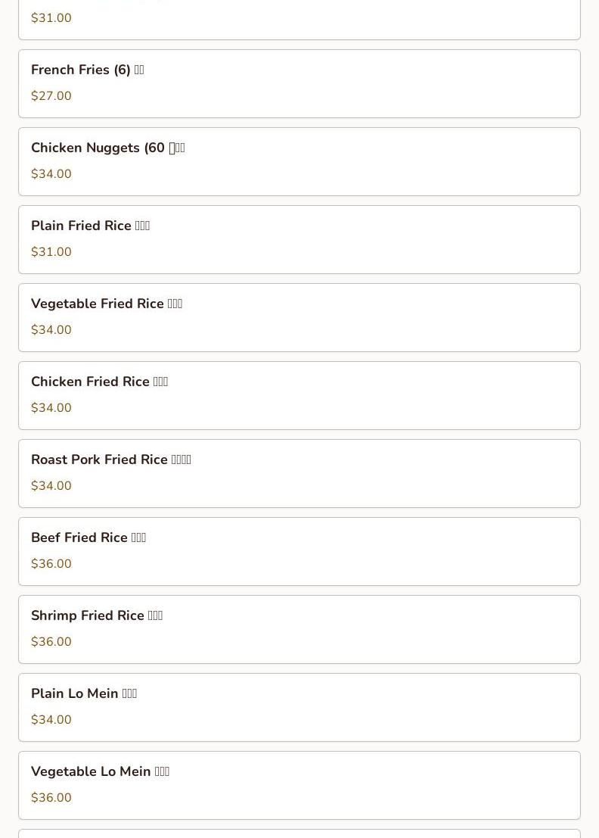
Task: Choose Plain Fried Rice from the menu
Action: 299,239
